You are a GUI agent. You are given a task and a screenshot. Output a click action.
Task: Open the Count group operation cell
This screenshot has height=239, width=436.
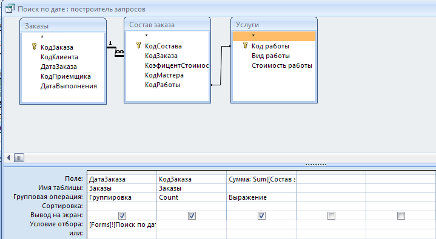click(192, 197)
